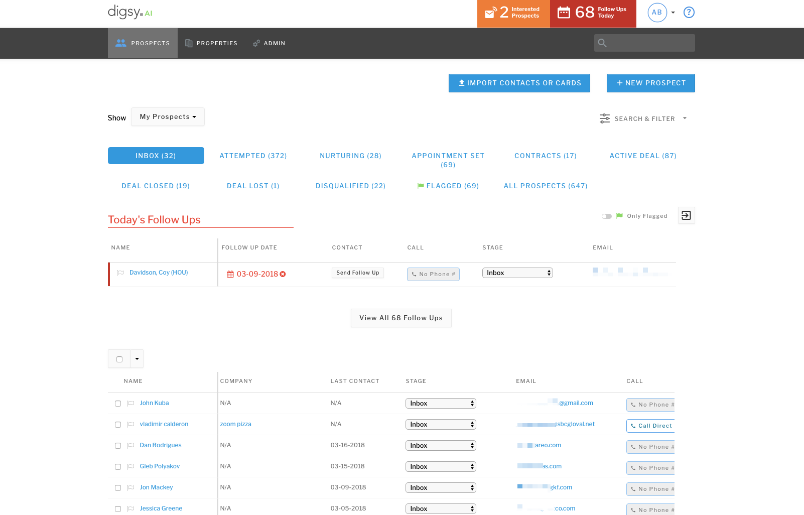Screen dimensions: 804x515
Task: Open the My Prospects dropdown
Action: (168, 117)
